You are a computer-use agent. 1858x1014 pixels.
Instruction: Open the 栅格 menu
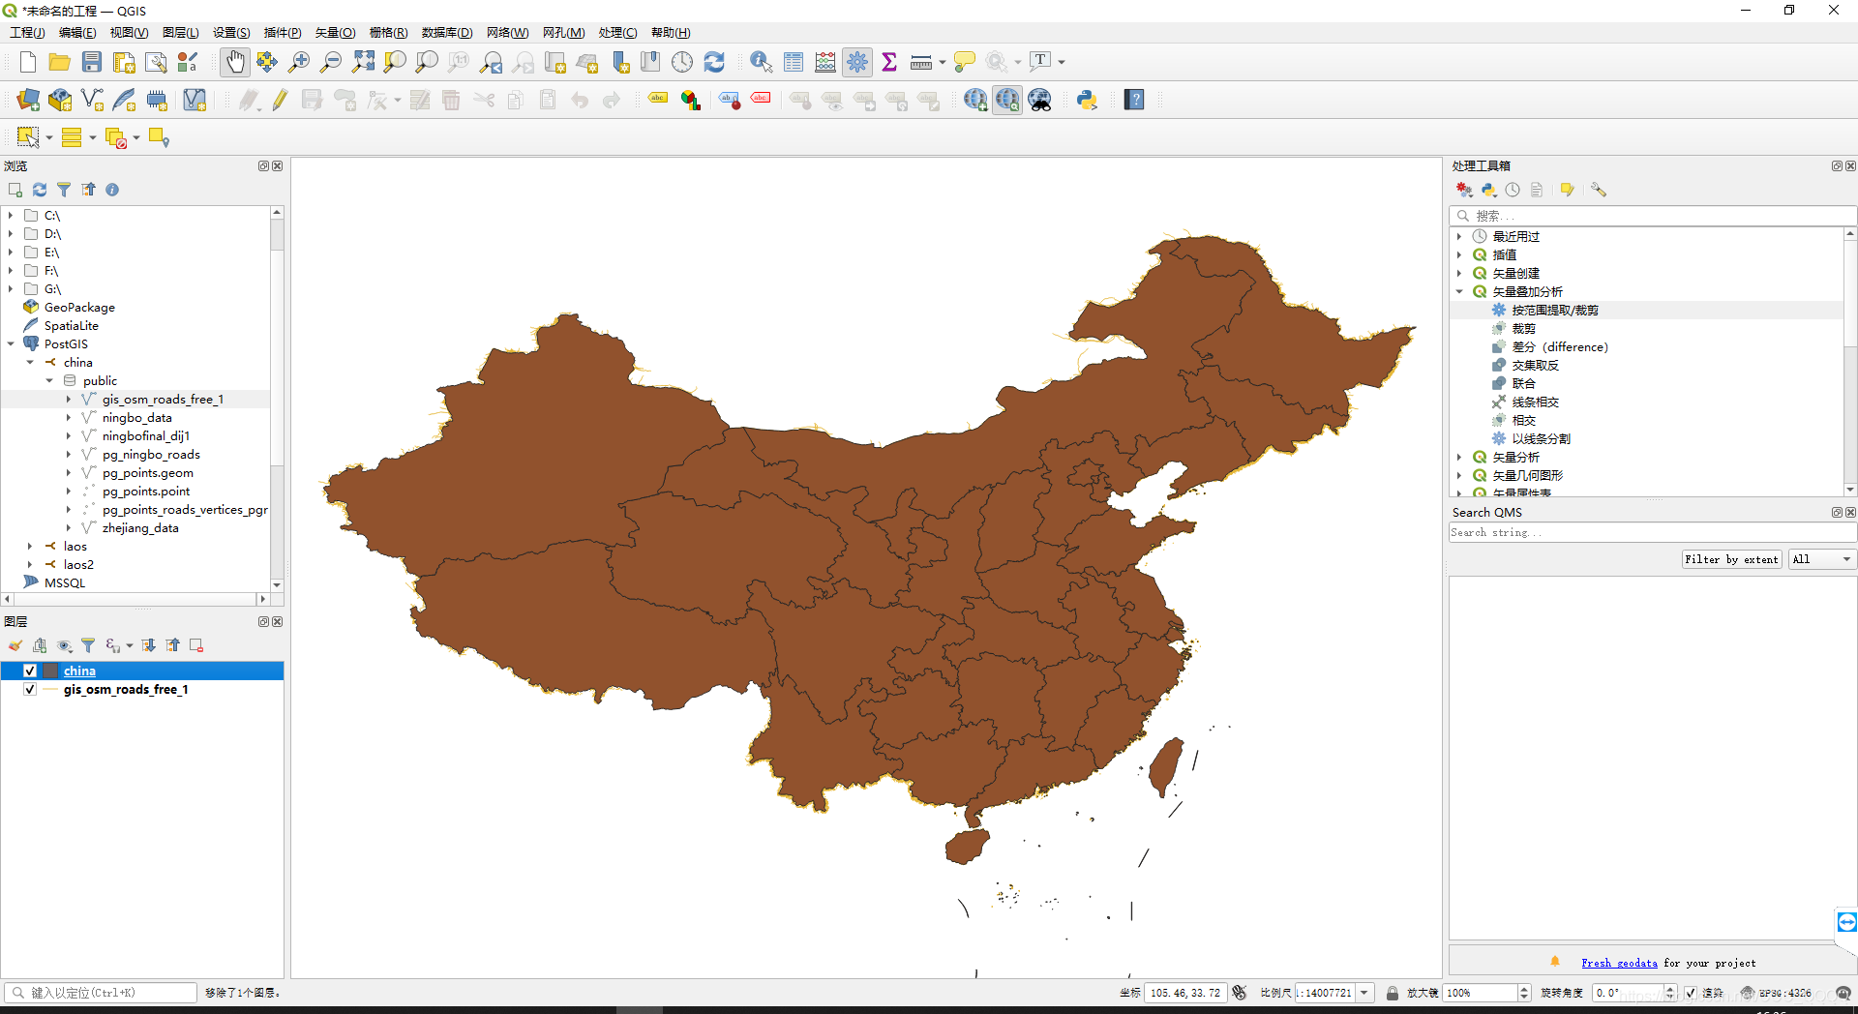click(388, 32)
